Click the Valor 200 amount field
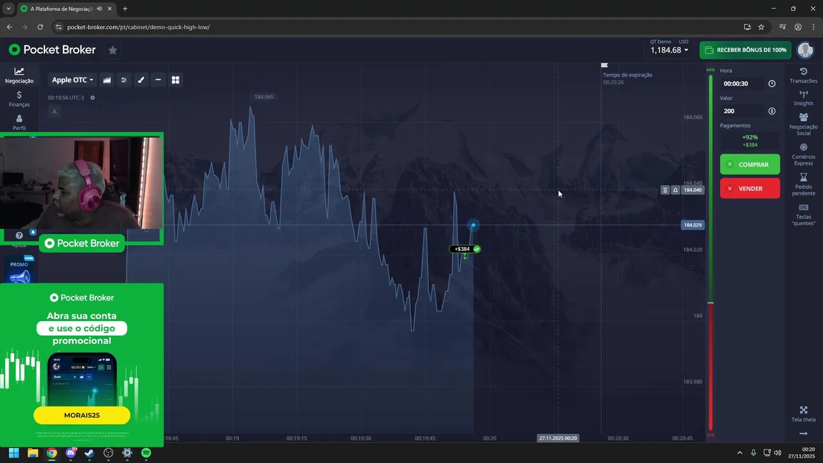823x463 pixels. click(x=750, y=111)
